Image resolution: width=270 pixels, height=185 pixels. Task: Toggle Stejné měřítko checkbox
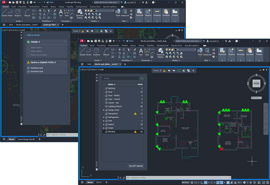[28, 51]
